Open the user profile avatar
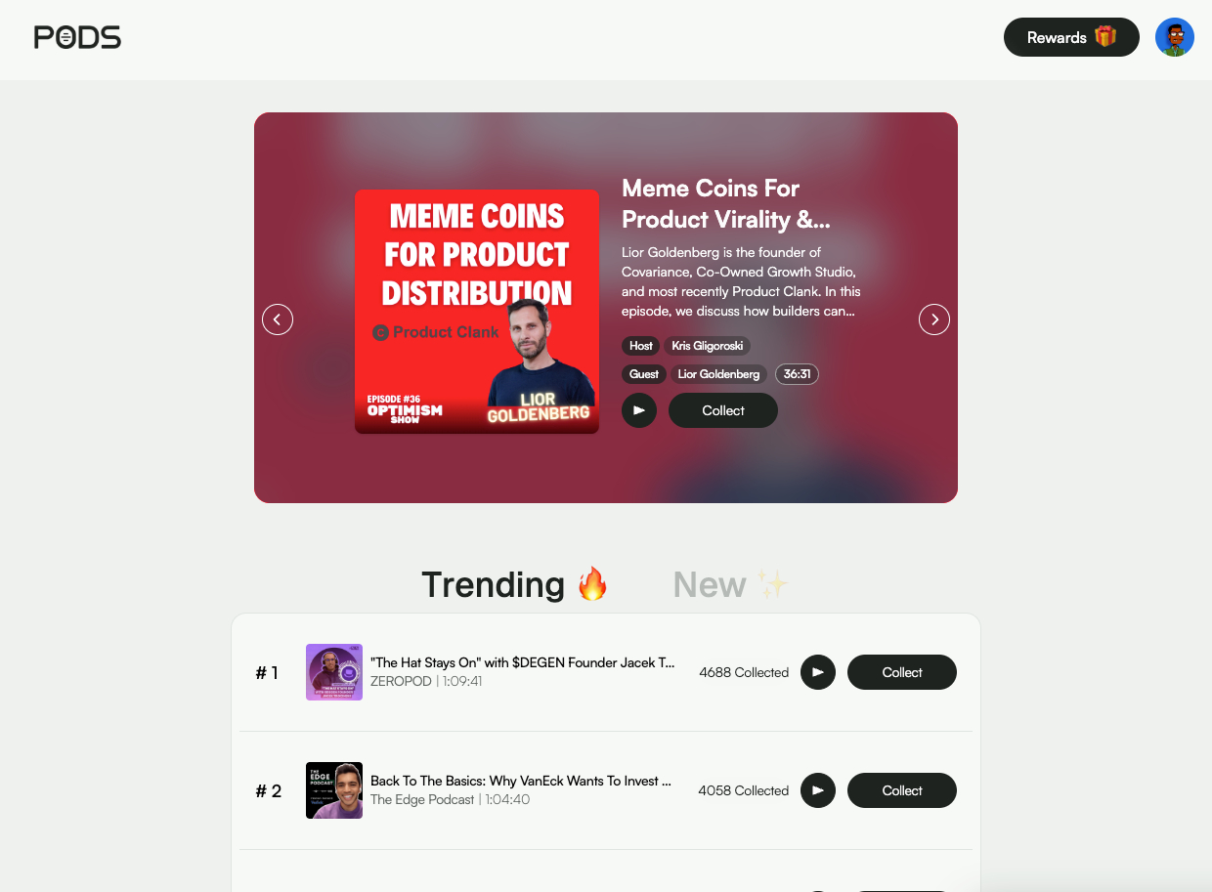 coord(1174,37)
